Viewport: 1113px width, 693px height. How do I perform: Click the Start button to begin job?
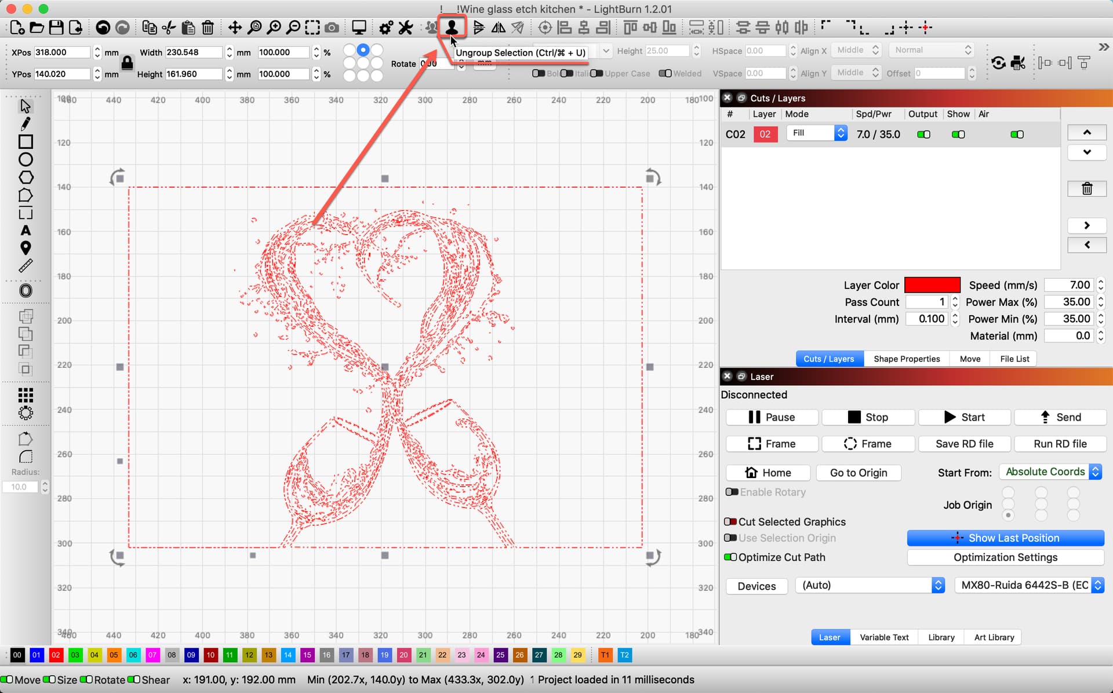coord(963,417)
